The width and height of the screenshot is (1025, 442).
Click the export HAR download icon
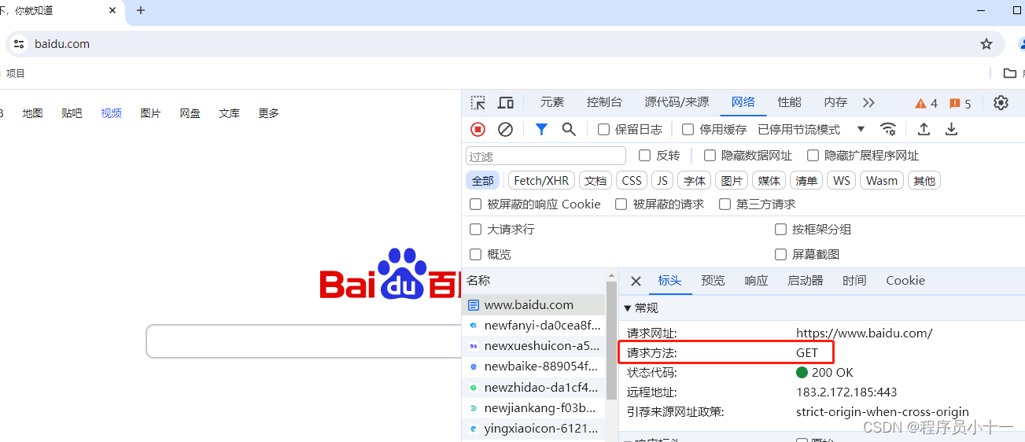coord(951,129)
